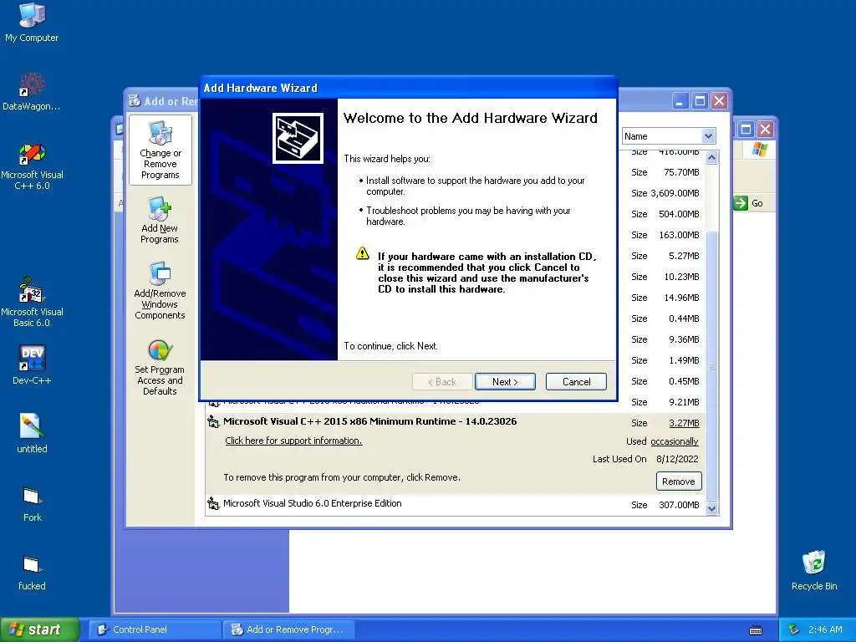The image size is (856, 642).
Task: Click here for support information link
Action: [293, 441]
